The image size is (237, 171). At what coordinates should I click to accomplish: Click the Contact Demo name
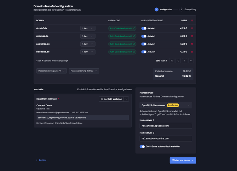(44, 106)
